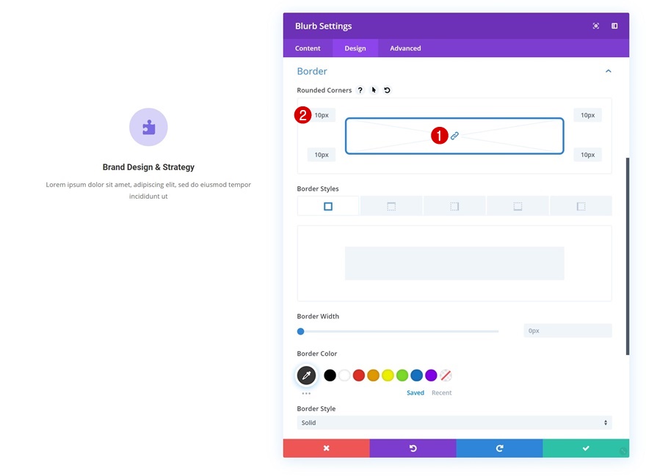Click the Rounded Corners hover cursor icon

click(374, 90)
